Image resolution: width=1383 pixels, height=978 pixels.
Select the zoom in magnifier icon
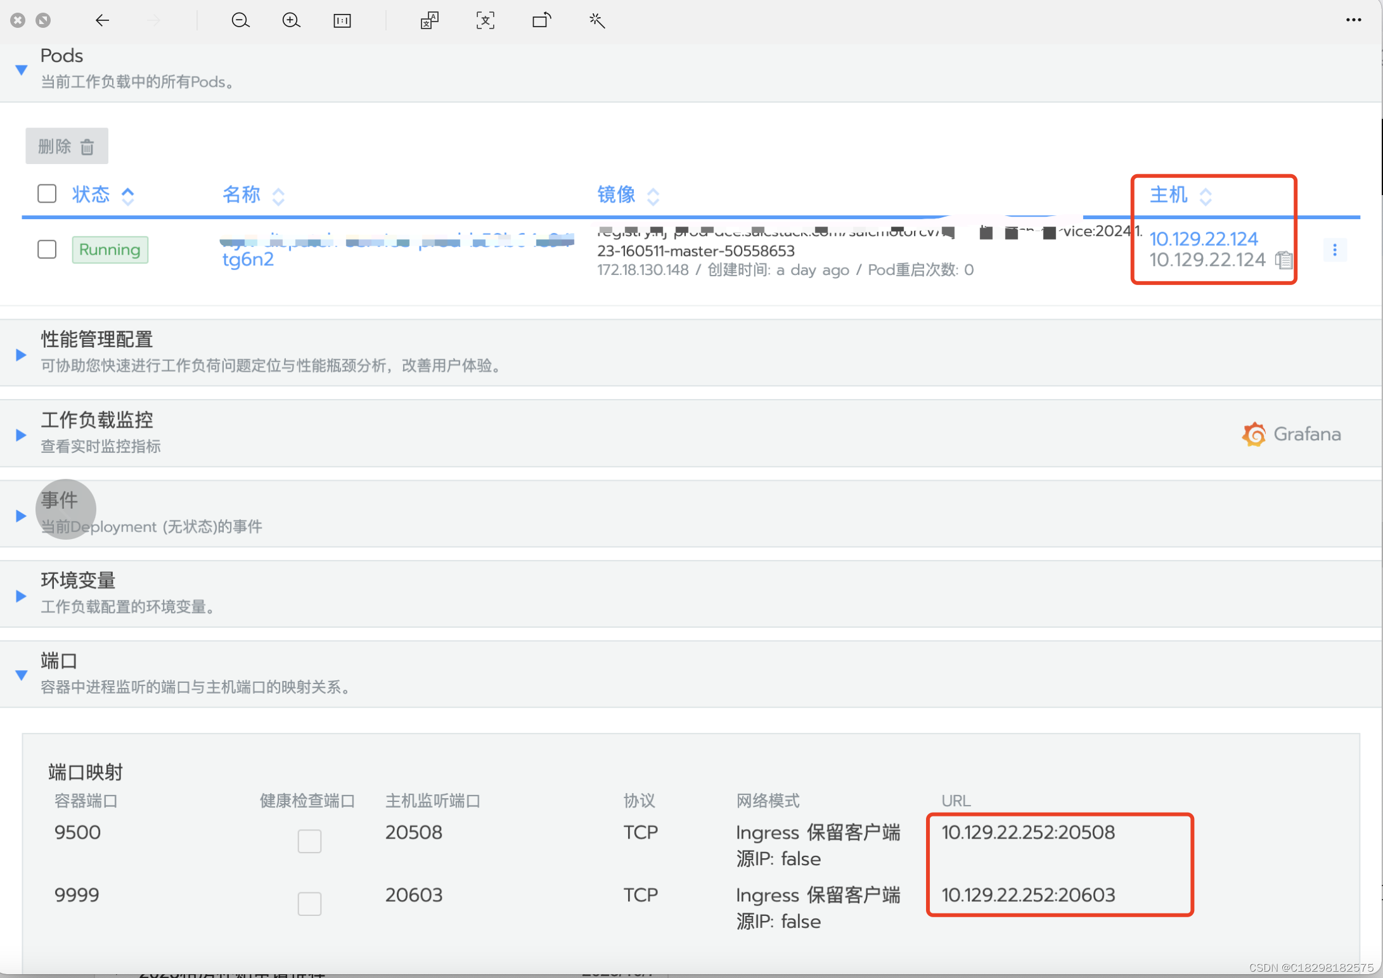click(291, 20)
